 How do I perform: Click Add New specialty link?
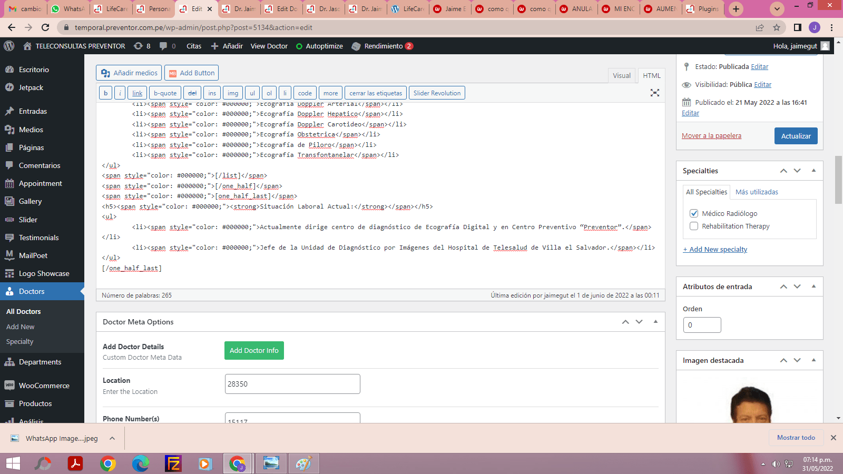click(x=715, y=249)
